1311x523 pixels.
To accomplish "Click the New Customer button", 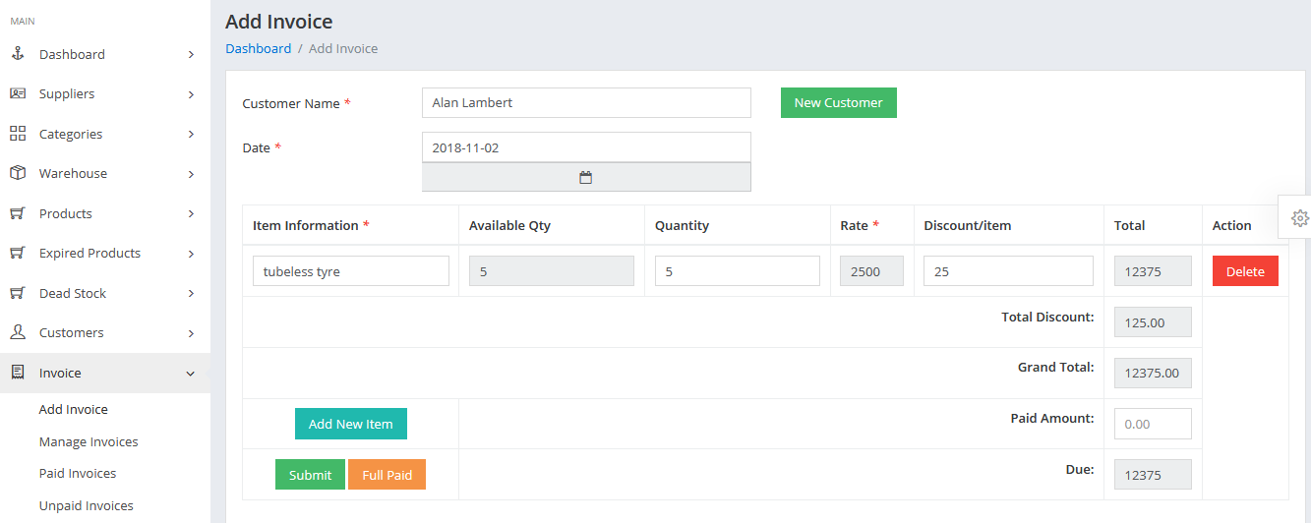I will point(838,102).
